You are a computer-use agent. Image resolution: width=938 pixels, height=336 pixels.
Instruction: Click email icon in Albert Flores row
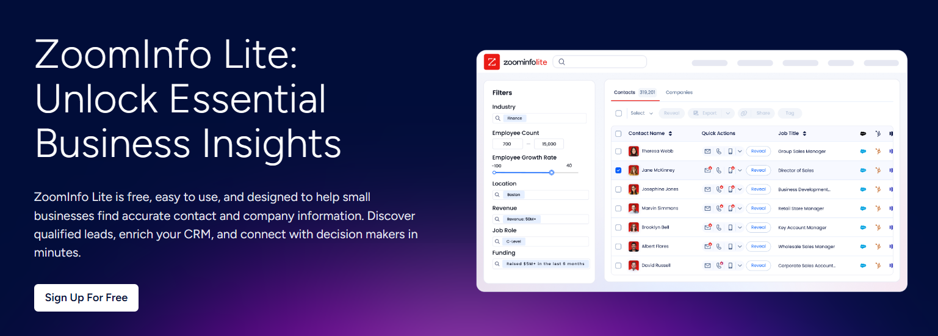pyautogui.click(x=708, y=246)
